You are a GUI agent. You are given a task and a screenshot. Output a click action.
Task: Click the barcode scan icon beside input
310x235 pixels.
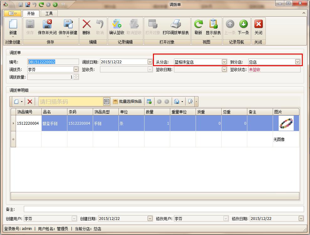tap(107, 102)
